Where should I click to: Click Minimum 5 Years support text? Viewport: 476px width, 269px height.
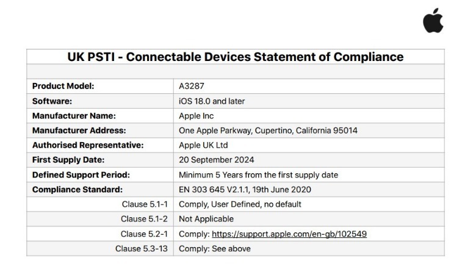[258, 174]
